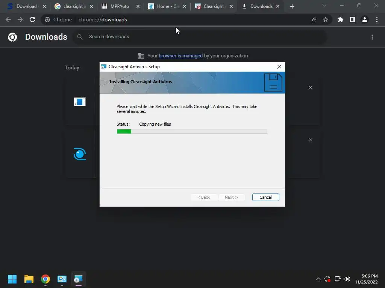Share this page icon in address bar
This screenshot has width=385, height=288.
coord(313,19)
